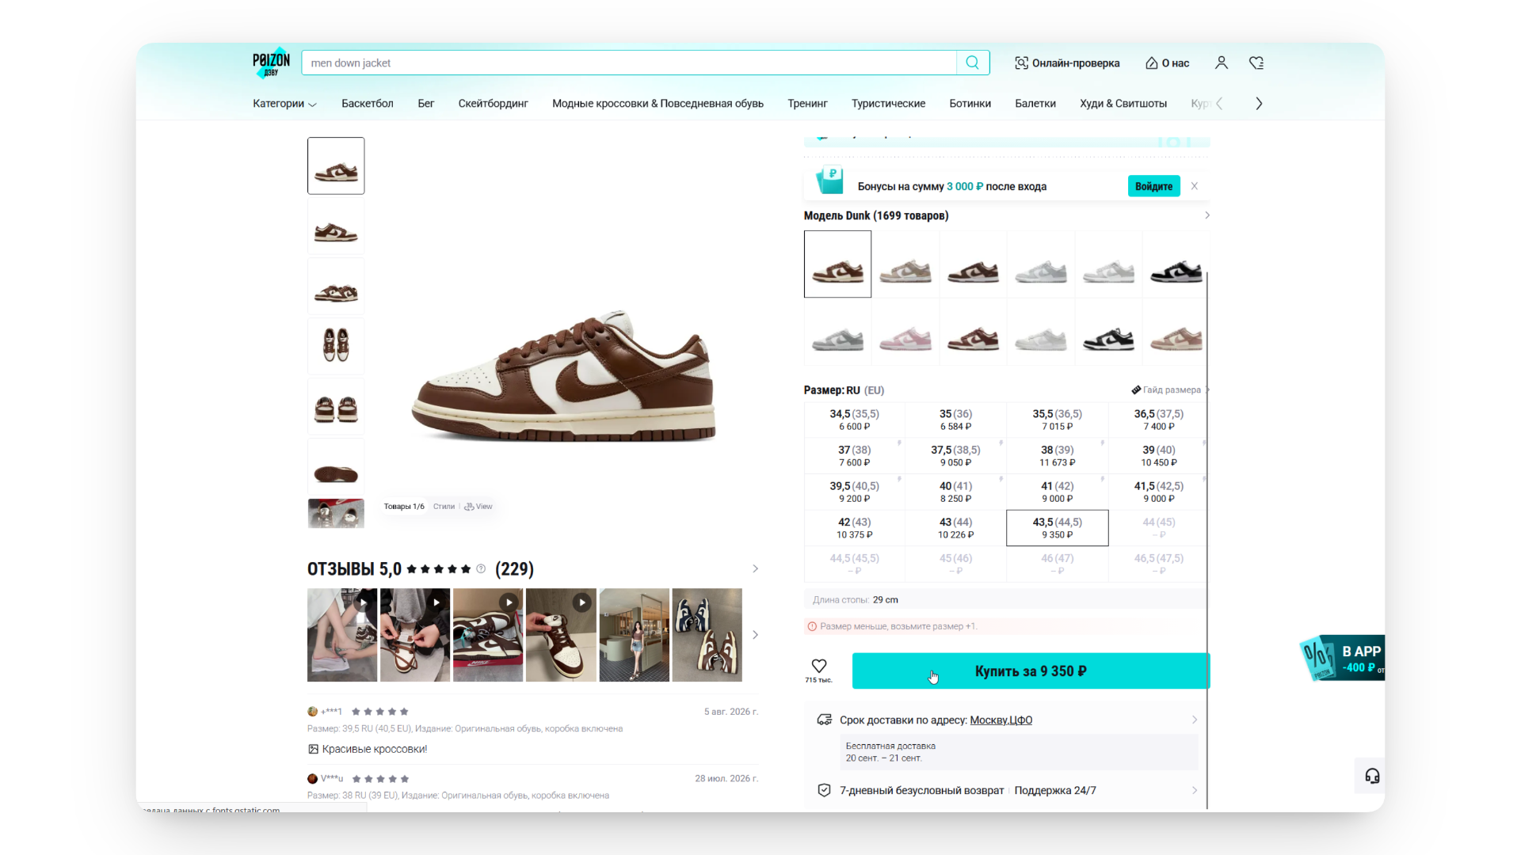1521x855 pixels.
Task: Select size 35 (36) for 6 584 ₽
Action: [955, 420]
